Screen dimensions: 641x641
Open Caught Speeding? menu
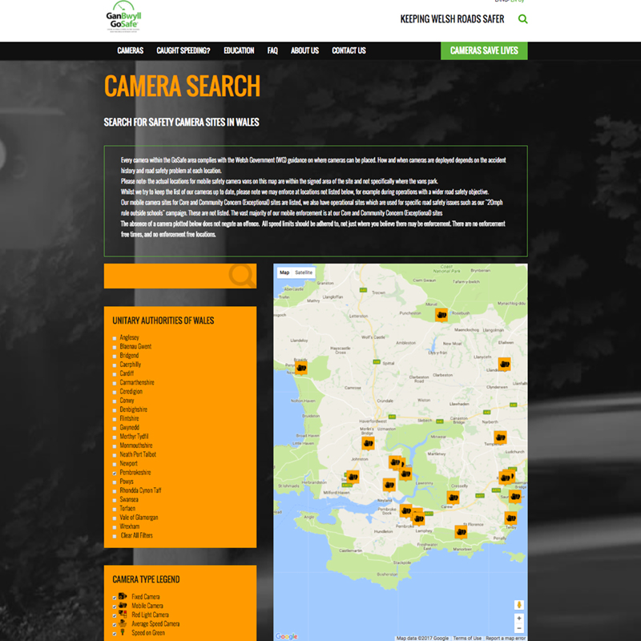(x=183, y=50)
